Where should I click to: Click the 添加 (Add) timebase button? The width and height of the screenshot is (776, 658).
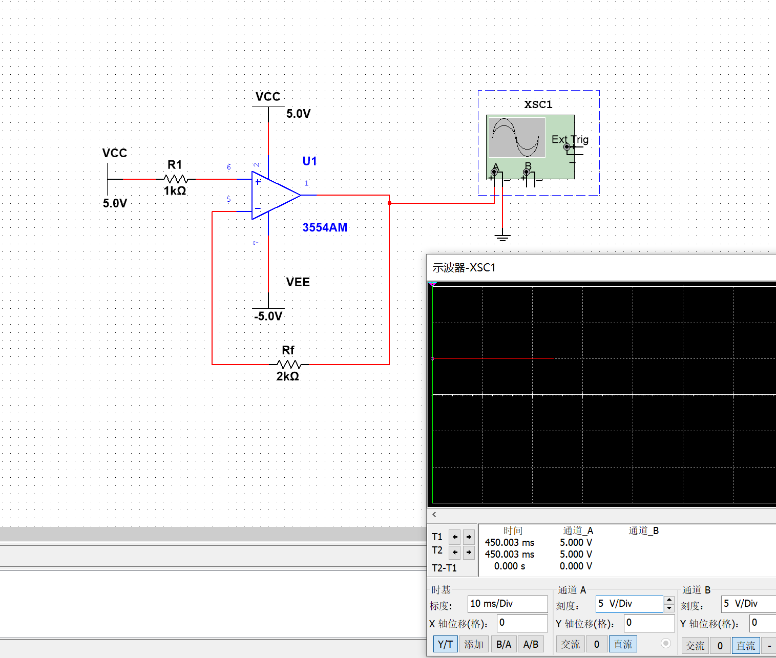473,644
